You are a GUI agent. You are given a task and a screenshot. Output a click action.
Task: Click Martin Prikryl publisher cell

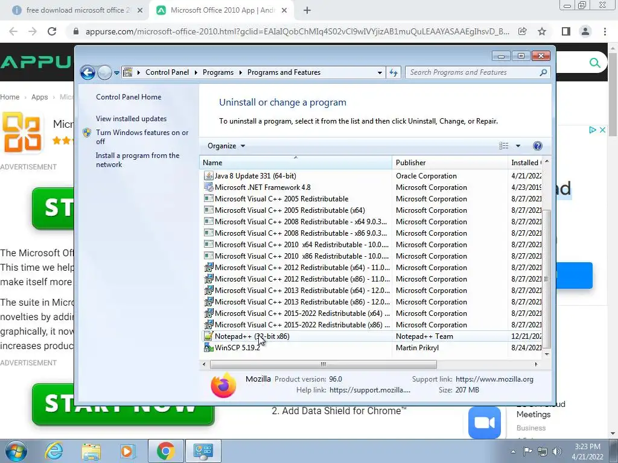coord(417,348)
